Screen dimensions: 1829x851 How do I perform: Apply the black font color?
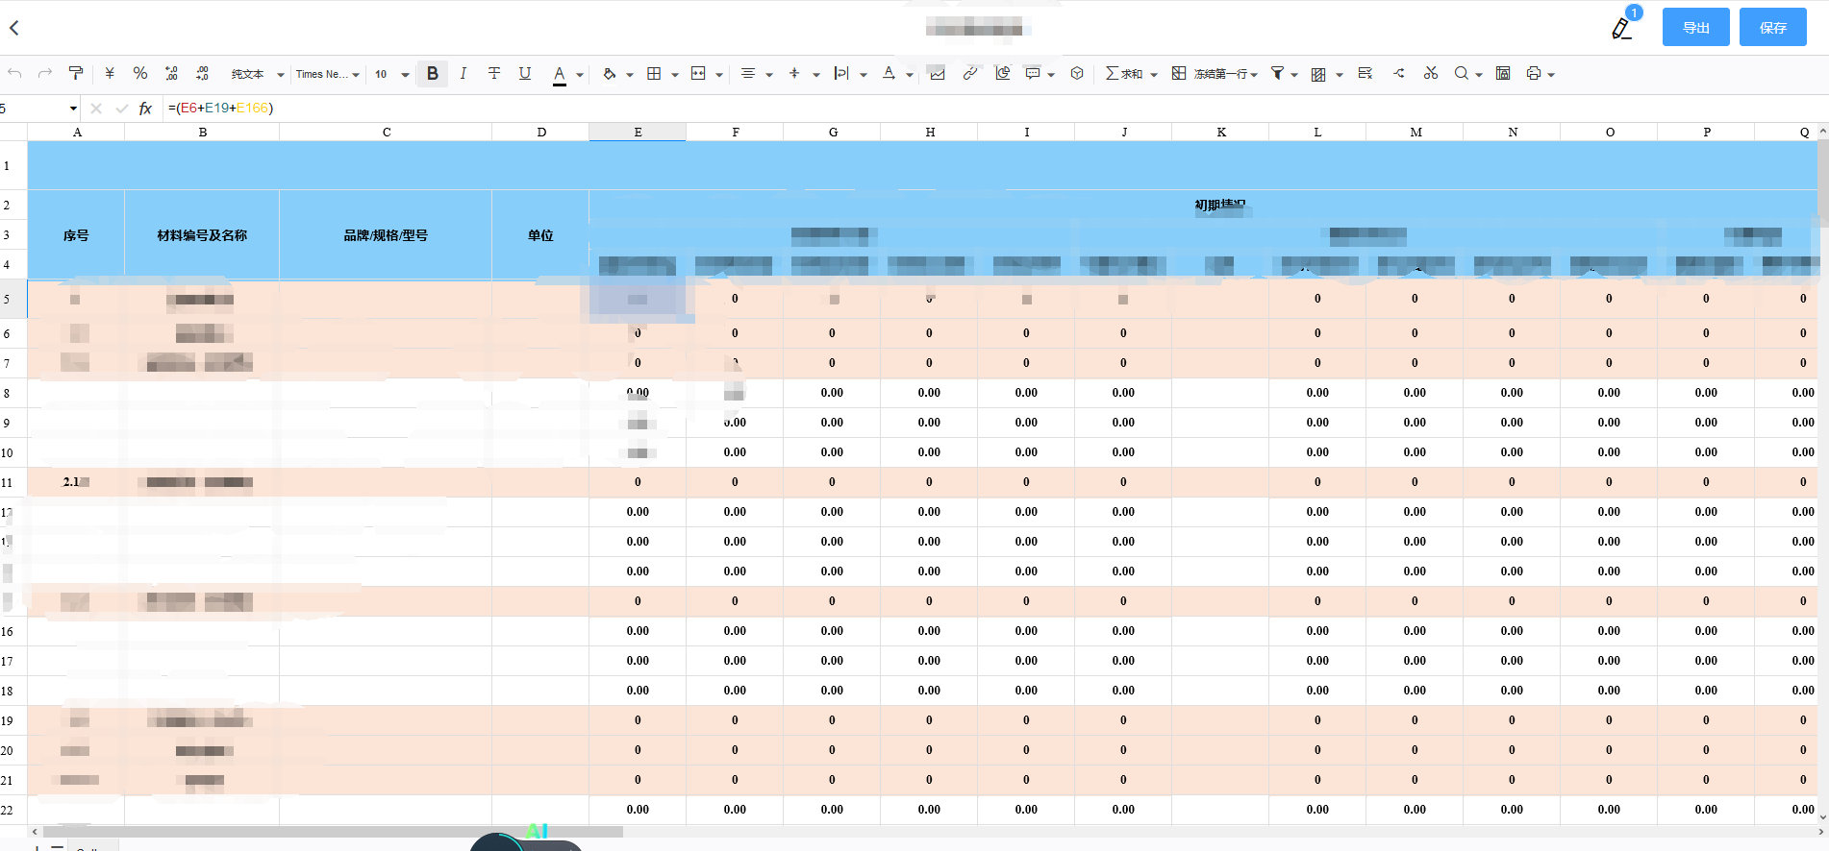click(560, 74)
